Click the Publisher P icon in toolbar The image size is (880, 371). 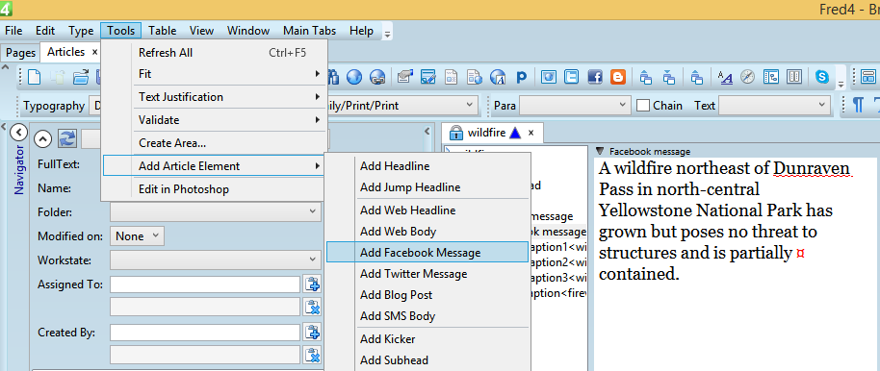point(521,77)
